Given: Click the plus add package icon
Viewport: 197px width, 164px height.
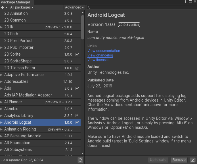Looking at the screenshot, I should [3, 7].
